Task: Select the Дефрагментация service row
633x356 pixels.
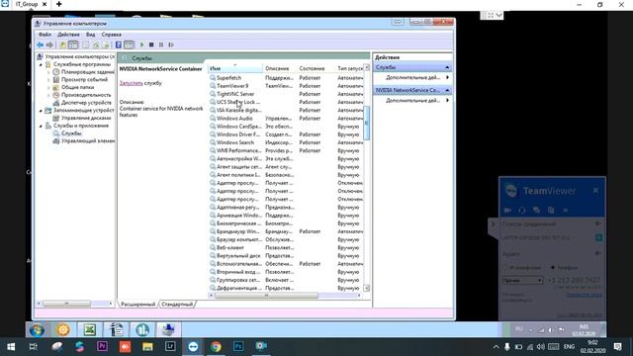Action: pos(286,288)
